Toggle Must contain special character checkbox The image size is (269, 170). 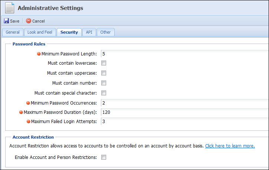click(104, 93)
